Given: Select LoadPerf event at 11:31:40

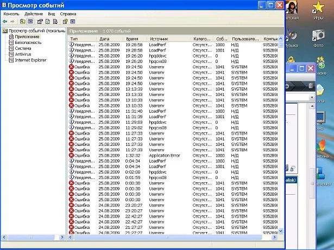Looking at the screenshot, I should point(173,111).
